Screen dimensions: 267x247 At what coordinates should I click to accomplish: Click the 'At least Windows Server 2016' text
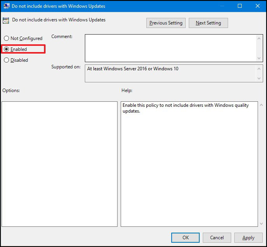(133, 69)
